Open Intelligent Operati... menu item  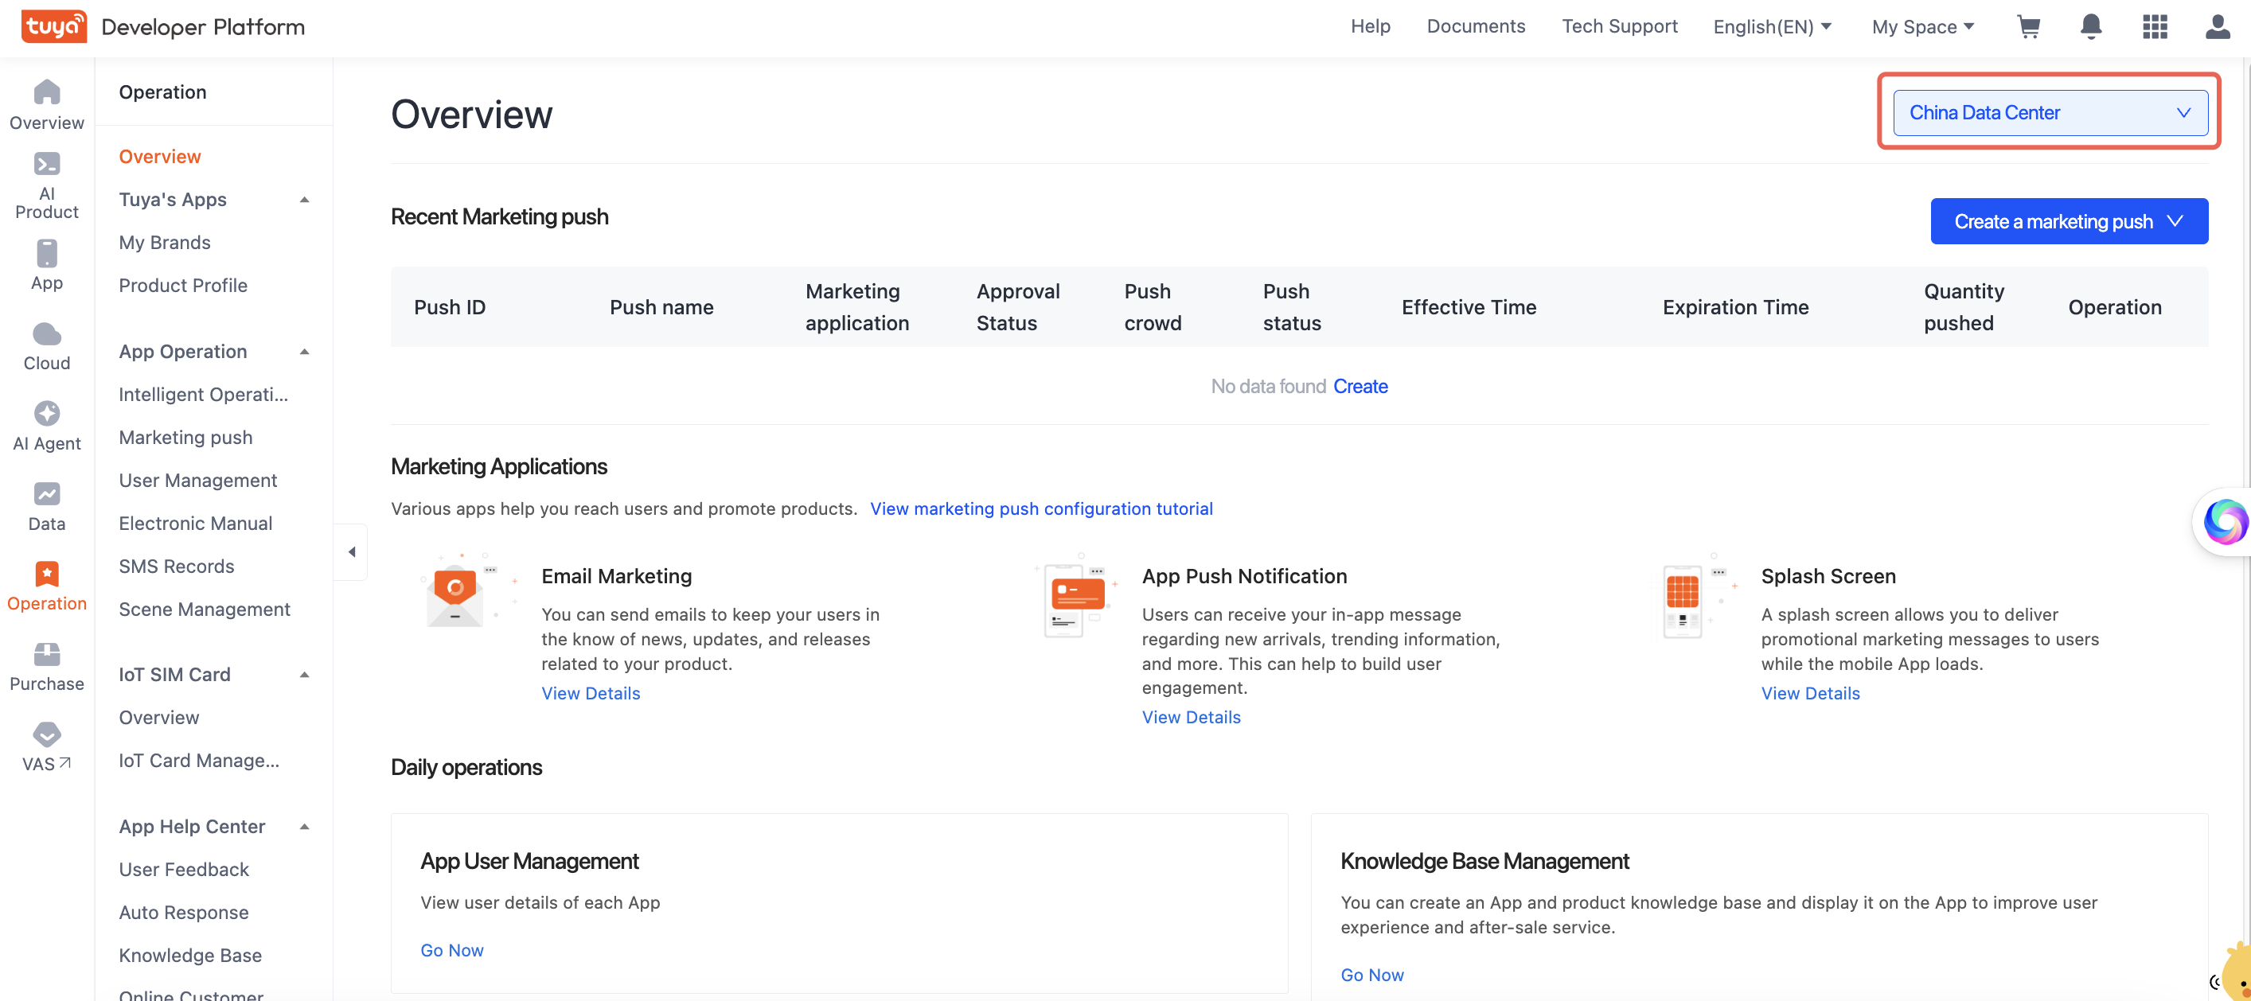click(x=203, y=394)
